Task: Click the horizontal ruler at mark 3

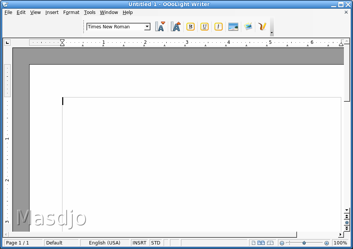Action: (x=187, y=42)
